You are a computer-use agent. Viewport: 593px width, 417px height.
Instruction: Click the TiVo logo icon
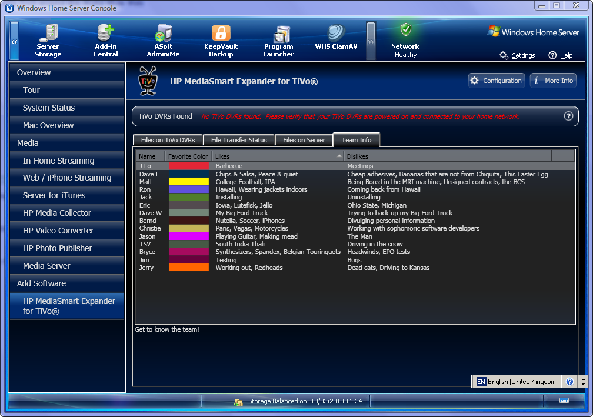(x=148, y=81)
